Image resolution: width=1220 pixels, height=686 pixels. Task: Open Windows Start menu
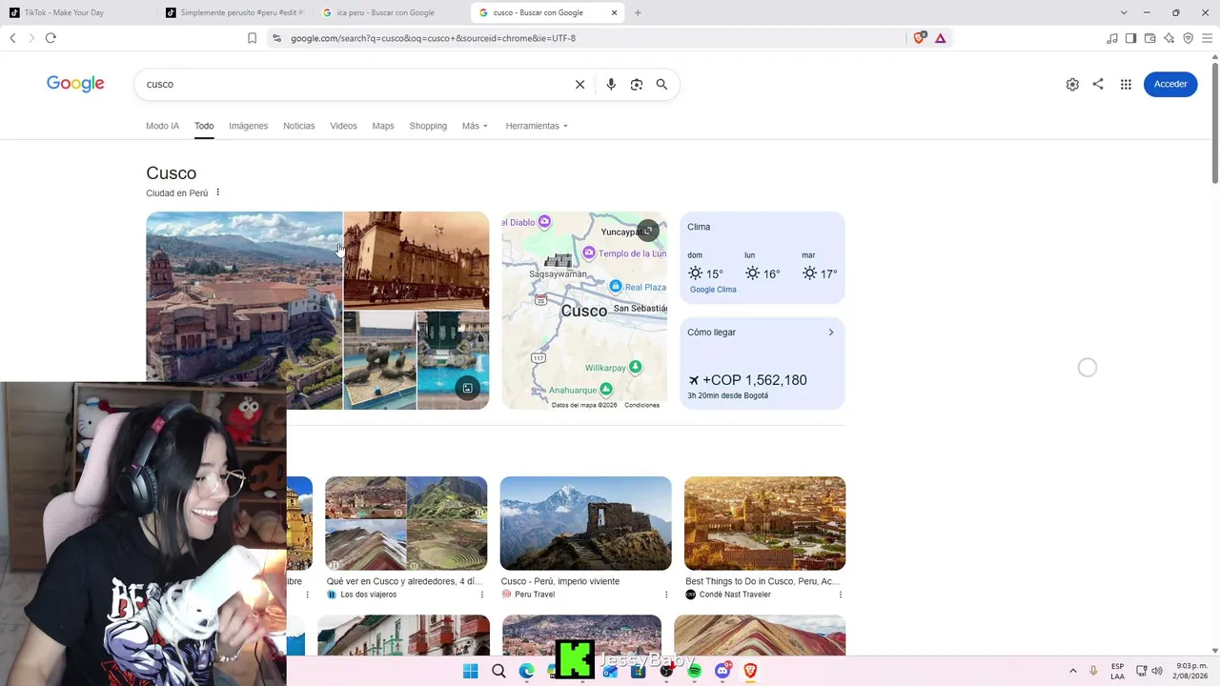(470, 671)
